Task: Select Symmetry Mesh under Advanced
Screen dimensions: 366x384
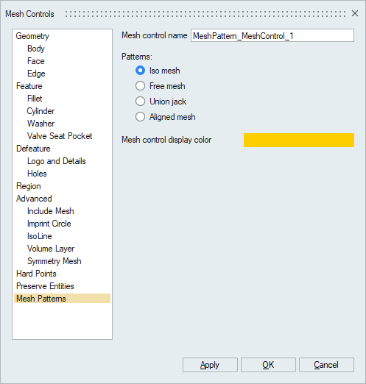Action: click(x=54, y=261)
